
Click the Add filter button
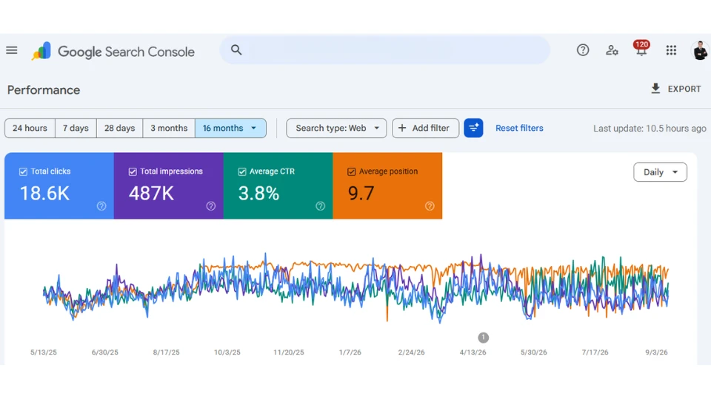pyautogui.click(x=425, y=128)
